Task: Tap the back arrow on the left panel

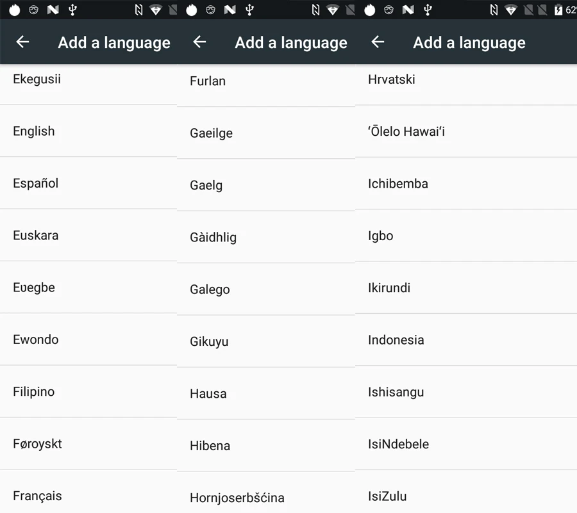Action: coord(22,42)
